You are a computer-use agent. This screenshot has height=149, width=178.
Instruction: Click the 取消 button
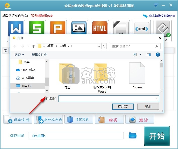[148, 107]
